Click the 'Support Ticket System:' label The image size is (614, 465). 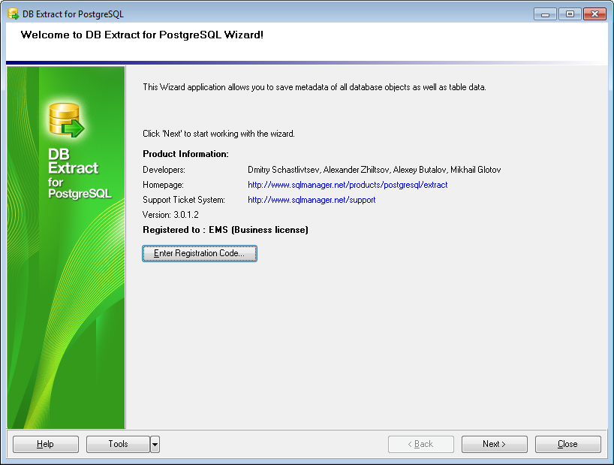pyautogui.click(x=184, y=200)
